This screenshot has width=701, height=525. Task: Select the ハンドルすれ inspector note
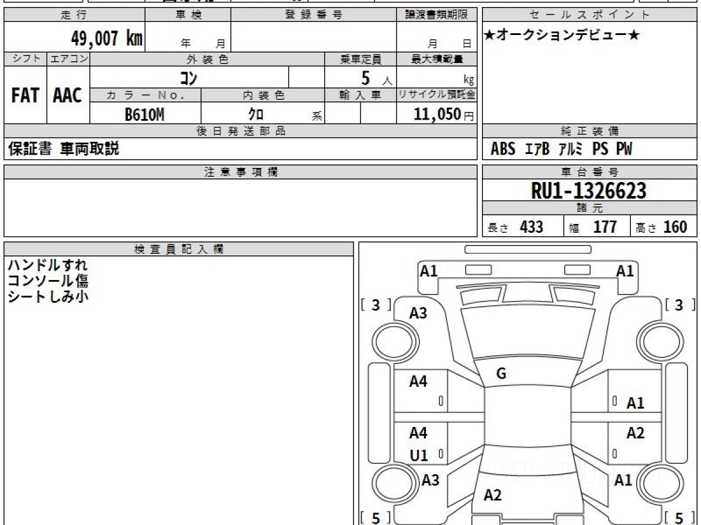pos(47,265)
